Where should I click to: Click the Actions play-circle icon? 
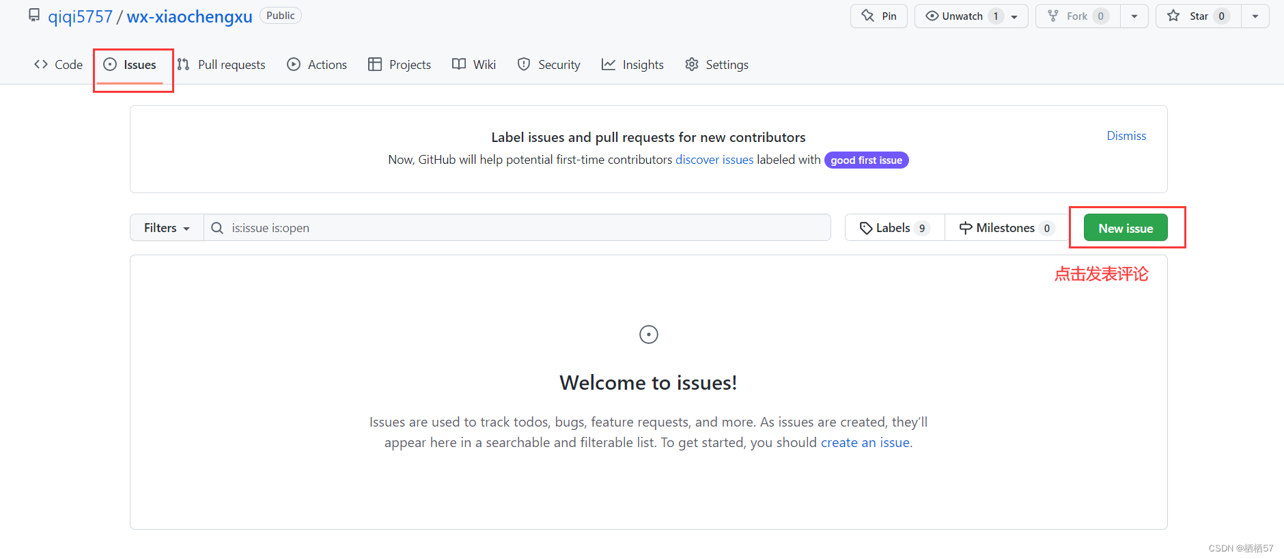point(294,64)
